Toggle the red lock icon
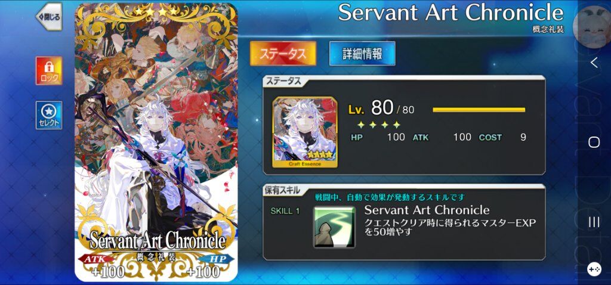Image resolution: width=611 pixels, height=285 pixels. tap(49, 70)
